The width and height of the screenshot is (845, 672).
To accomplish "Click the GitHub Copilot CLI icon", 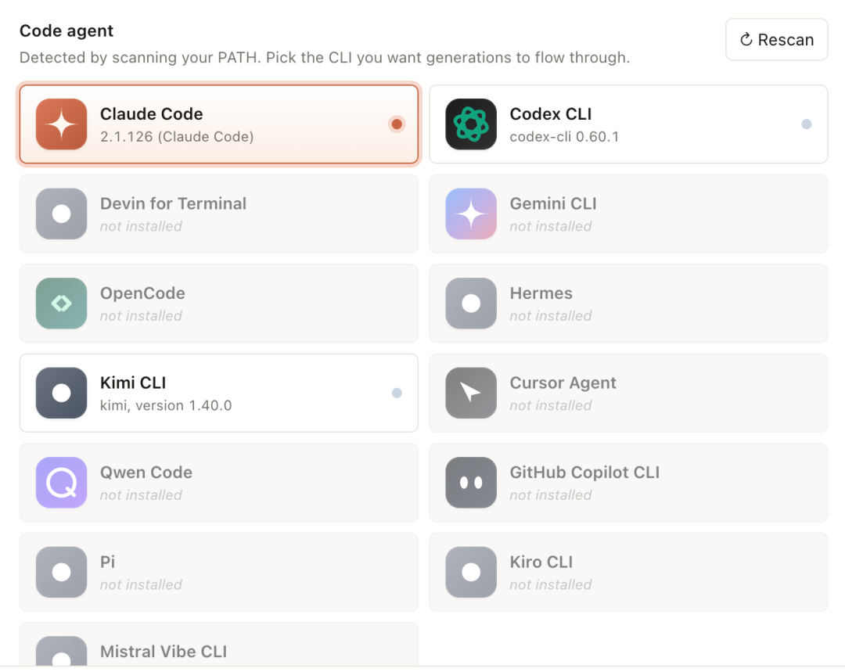I will (x=471, y=483).
